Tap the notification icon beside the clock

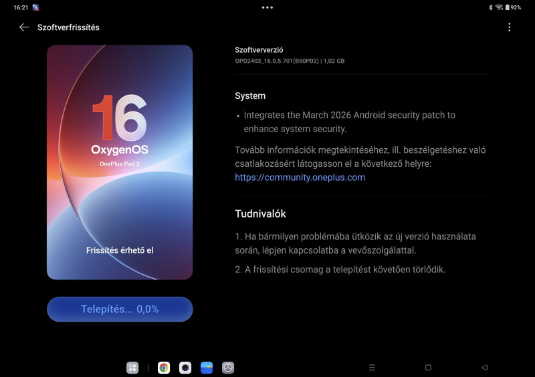(x=35, y=7)
